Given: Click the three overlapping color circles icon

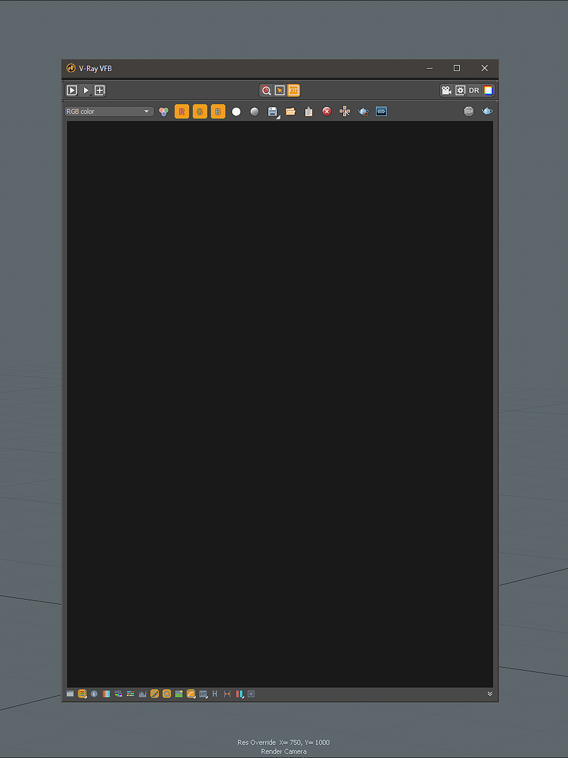Looking at the screenshot, I should point(164,111).
